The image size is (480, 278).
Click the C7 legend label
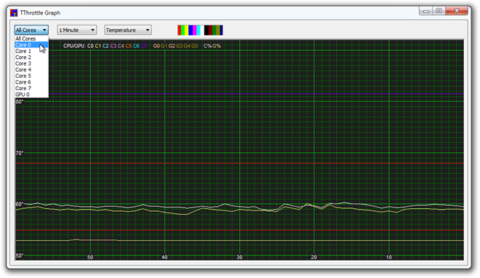point(144,46)
